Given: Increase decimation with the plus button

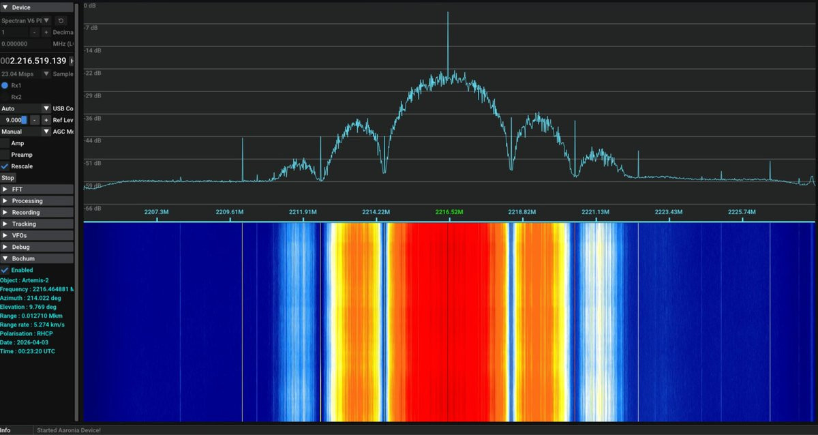Looking at the screenshot, I should point(46,32).
